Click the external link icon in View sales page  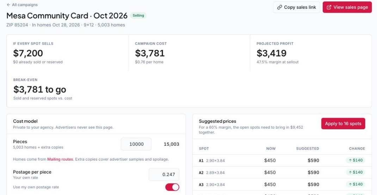(x=329, y=7)
